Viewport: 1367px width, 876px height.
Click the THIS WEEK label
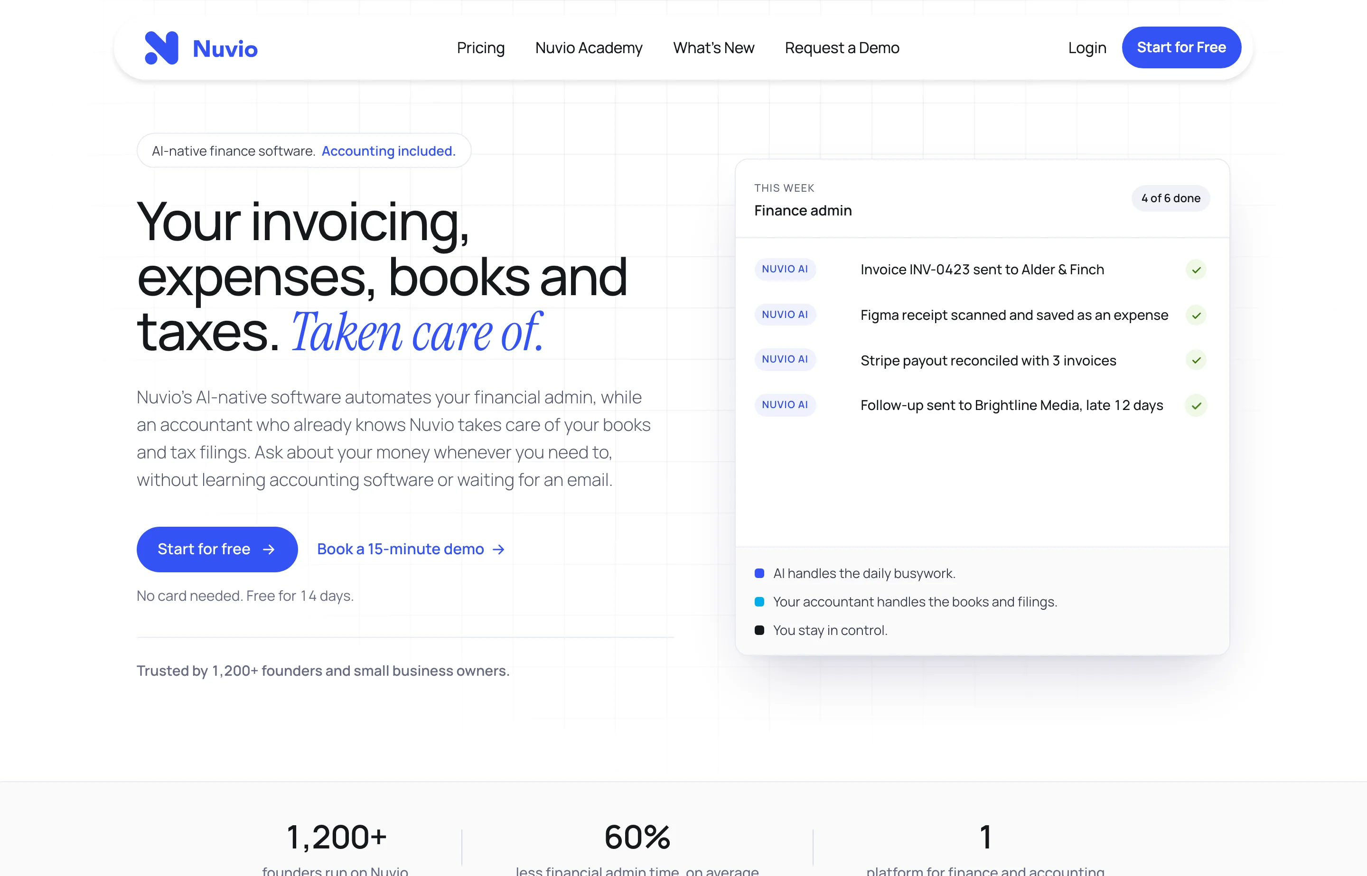(784, 188)
